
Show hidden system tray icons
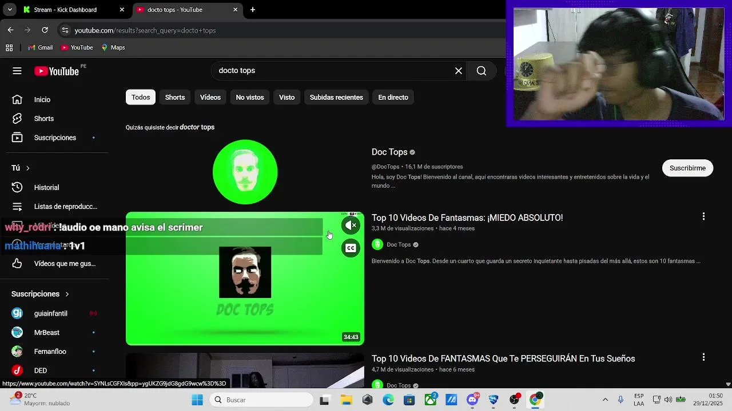pos(605,400)
